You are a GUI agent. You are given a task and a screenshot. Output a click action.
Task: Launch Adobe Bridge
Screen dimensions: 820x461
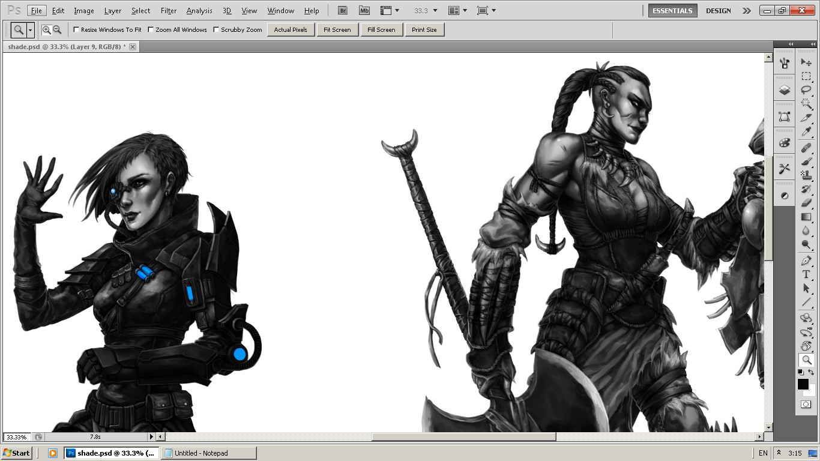tap(342, 10)
